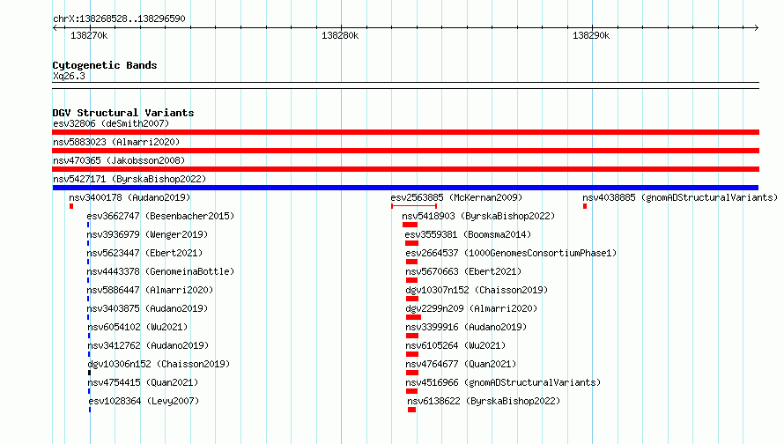Click the DGV Structural Variants track title

pos(123,113)
